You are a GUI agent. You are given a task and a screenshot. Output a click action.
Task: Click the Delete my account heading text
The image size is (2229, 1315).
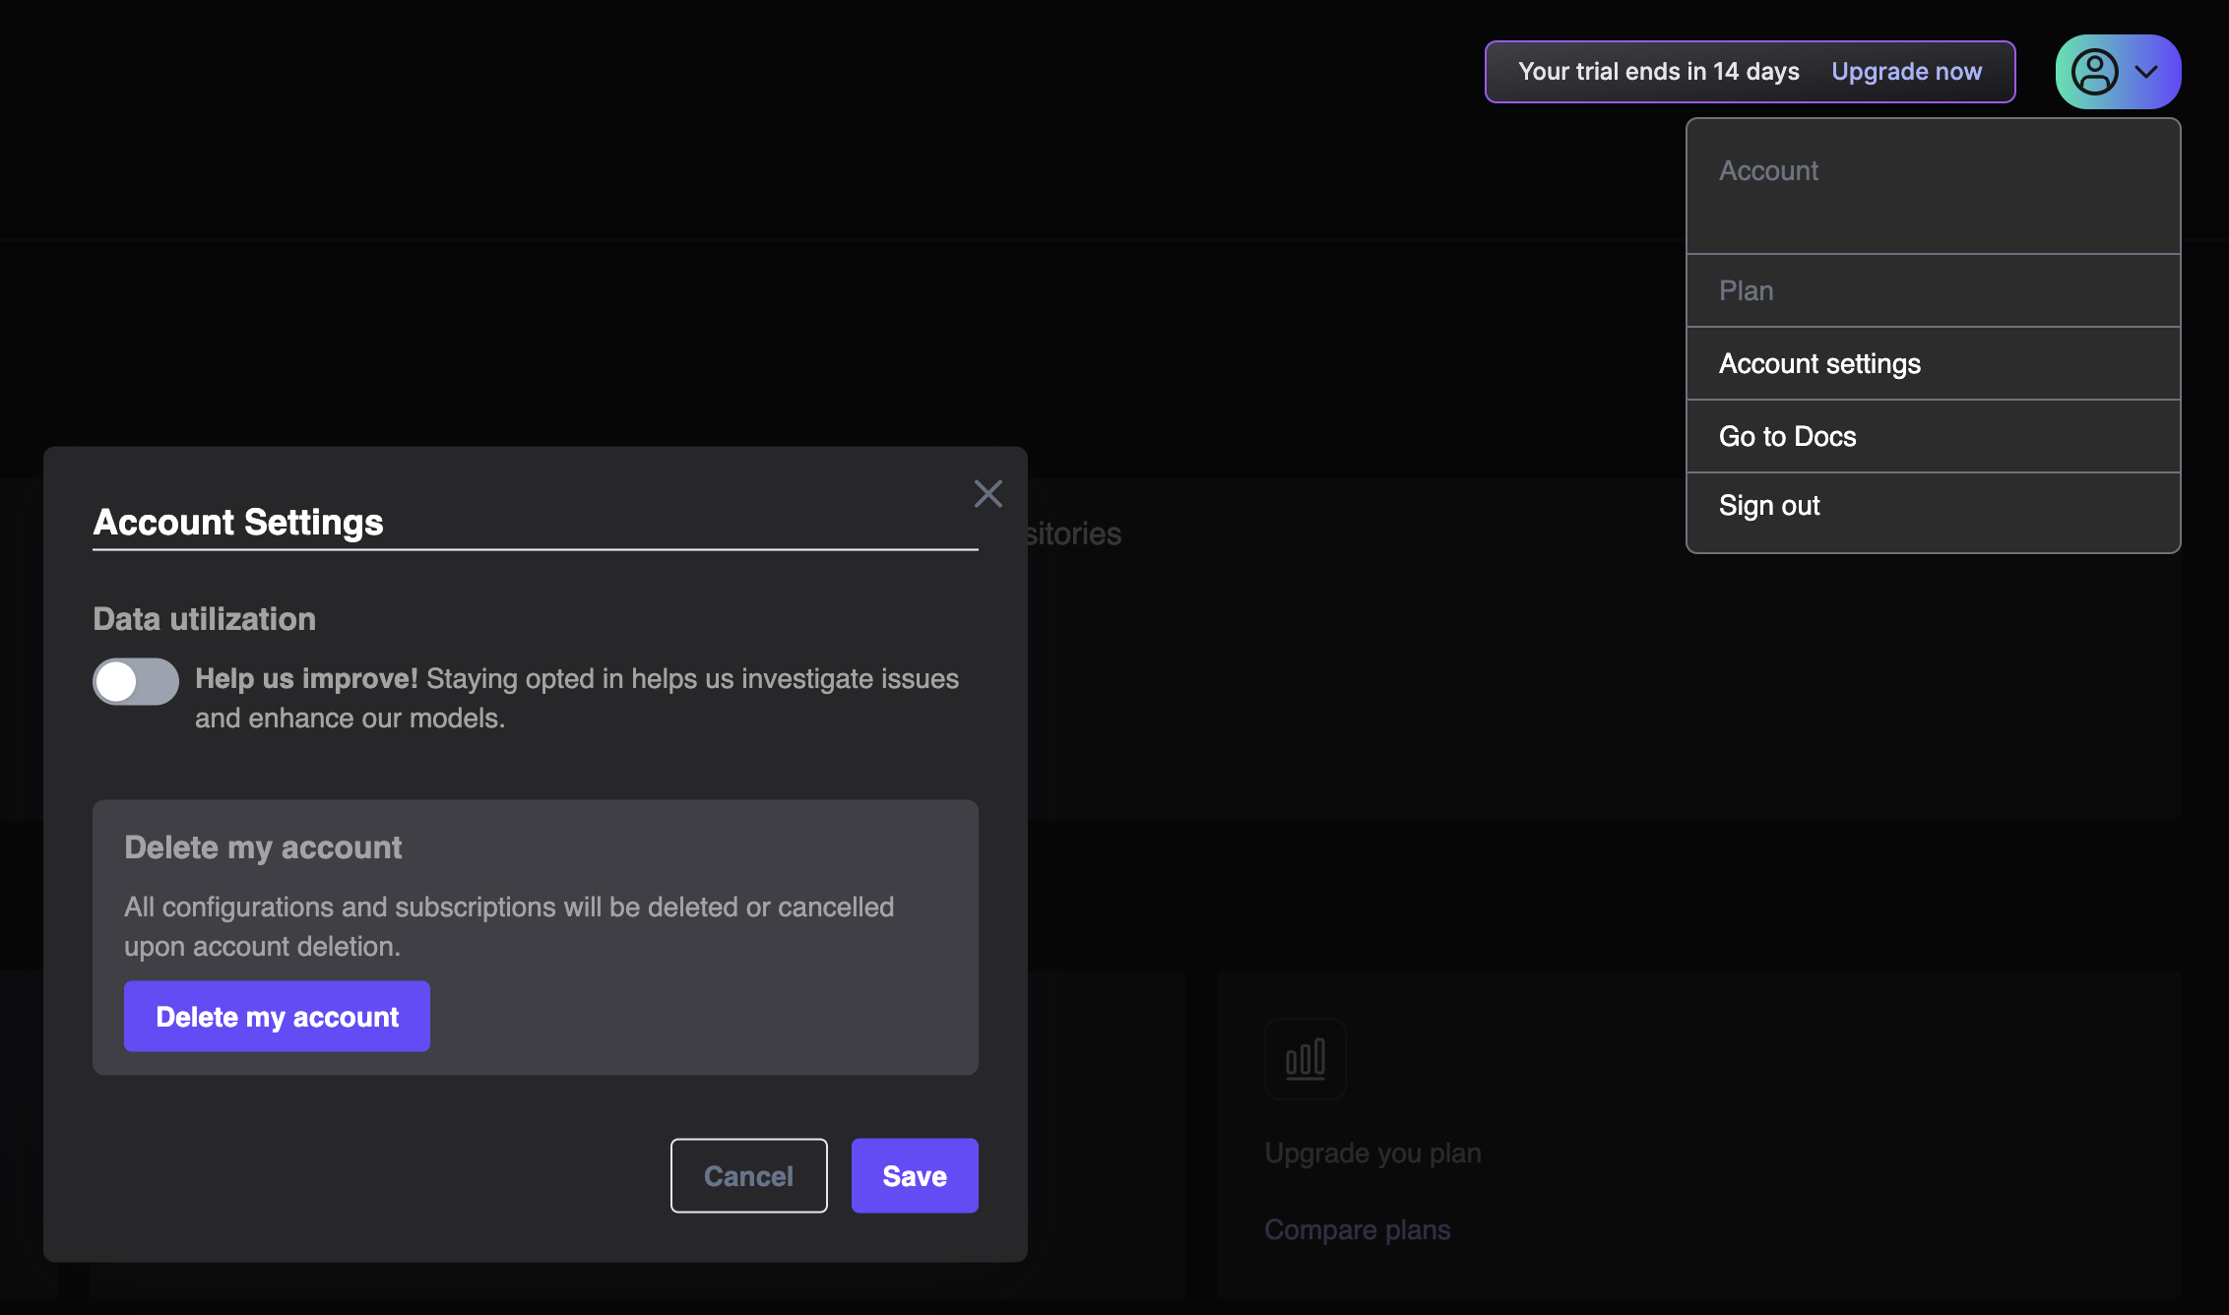click(x=263, y=846)
